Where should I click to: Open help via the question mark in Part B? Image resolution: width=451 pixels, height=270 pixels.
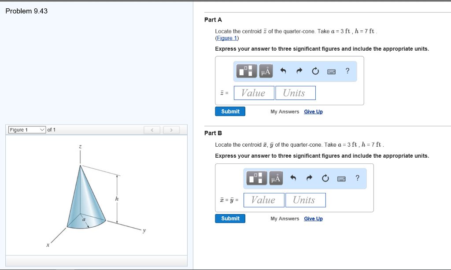357,178
